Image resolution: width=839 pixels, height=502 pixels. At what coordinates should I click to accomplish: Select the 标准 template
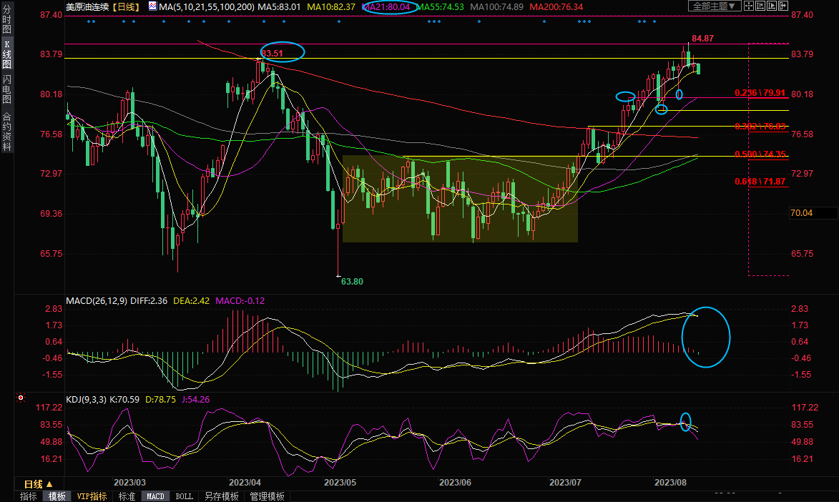pos(127,496)
